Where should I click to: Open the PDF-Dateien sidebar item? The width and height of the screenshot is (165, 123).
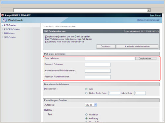(10, 25)
